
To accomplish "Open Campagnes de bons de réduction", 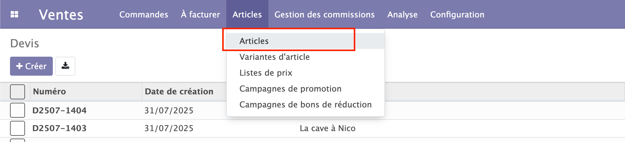I will [306, 105].
